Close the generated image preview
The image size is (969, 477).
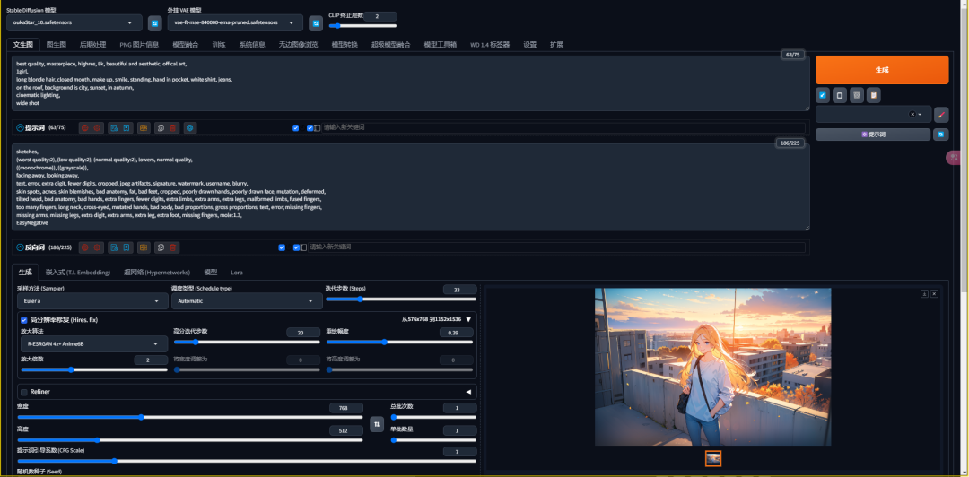click(934, 293)
